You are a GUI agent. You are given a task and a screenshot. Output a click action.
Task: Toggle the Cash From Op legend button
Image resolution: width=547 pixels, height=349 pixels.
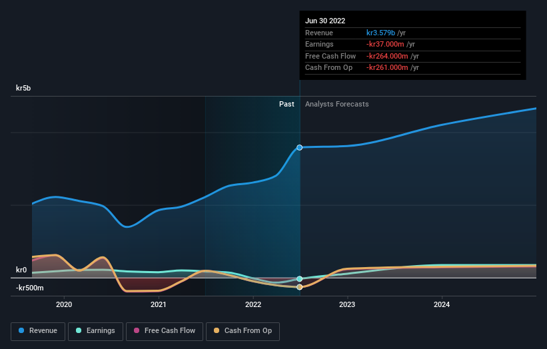(243, 331)
